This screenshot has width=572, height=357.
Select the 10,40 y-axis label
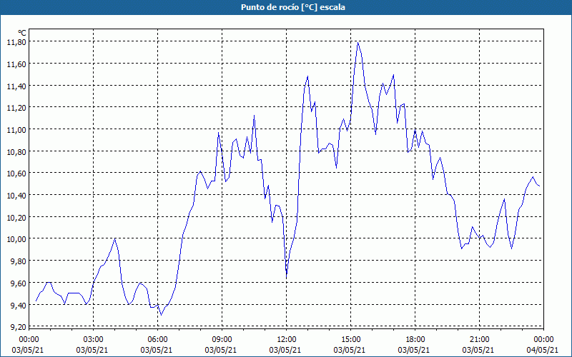tap(16, 196)
